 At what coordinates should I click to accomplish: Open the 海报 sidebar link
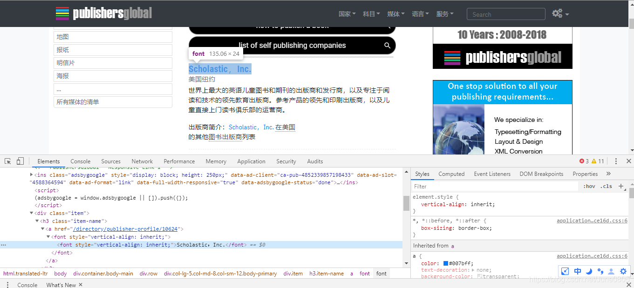(113, 76)
